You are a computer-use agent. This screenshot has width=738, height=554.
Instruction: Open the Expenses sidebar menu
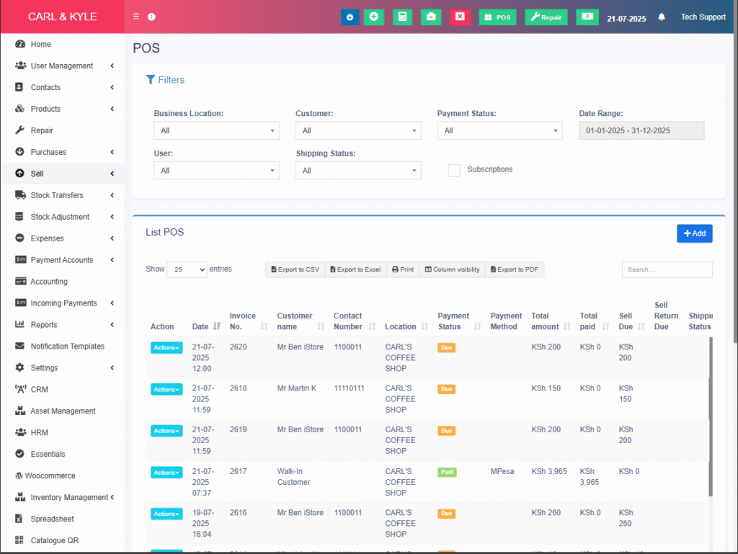[63, 238]
